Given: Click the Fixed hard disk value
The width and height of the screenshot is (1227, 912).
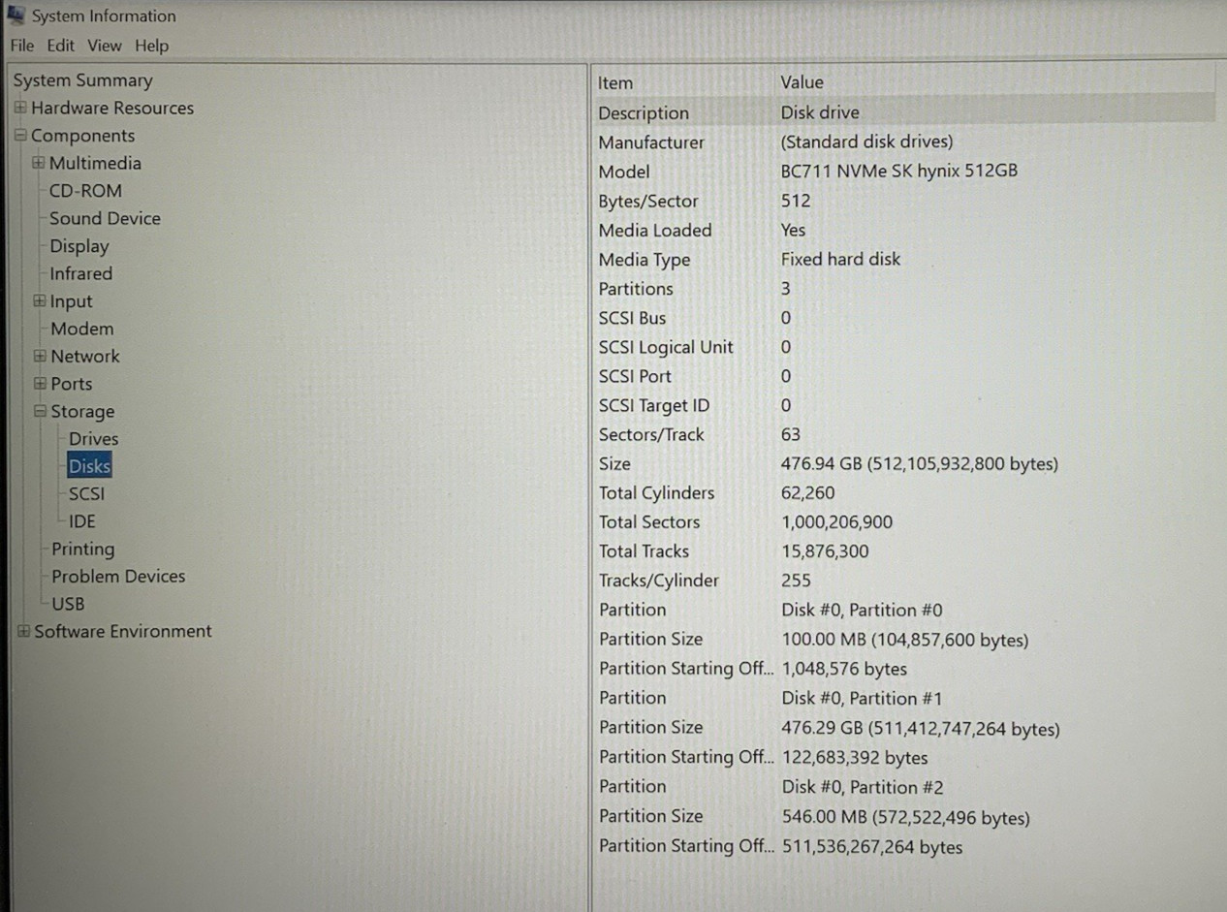Looking at the screenshot, I should pos(840,259).
